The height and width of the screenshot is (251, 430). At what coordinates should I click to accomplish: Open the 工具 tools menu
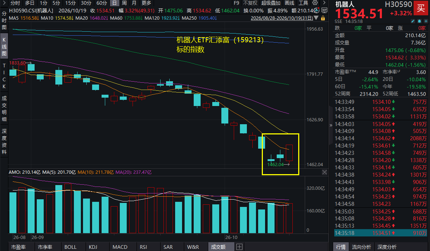tap(303, 3)
